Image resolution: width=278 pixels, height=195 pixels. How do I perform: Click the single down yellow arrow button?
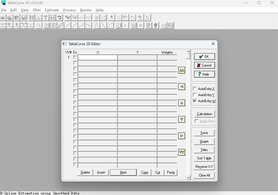tap(181, 119)
